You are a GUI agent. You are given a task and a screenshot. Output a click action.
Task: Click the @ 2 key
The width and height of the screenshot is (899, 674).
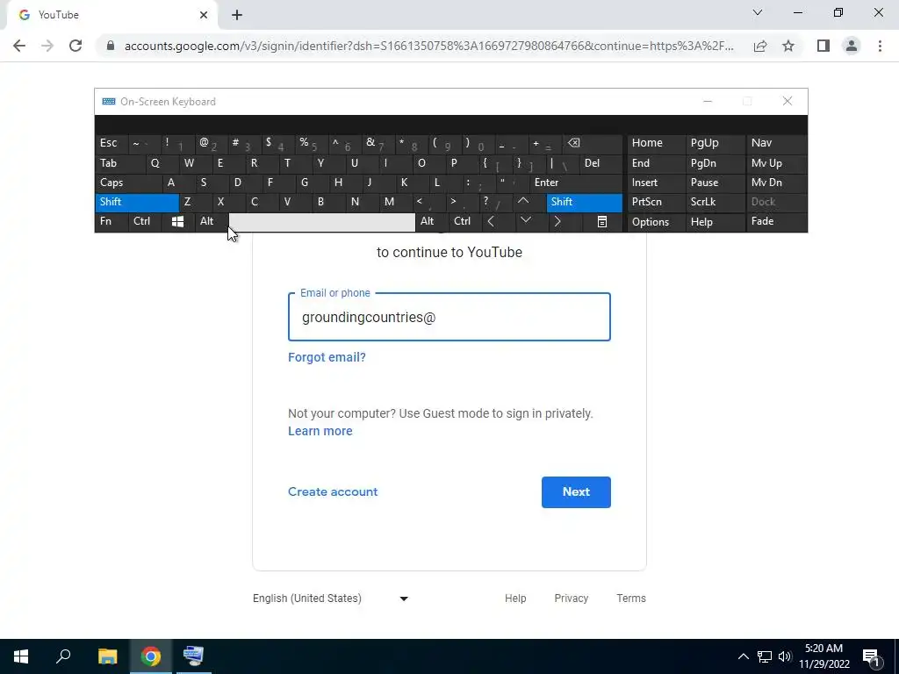click(211, 143)
